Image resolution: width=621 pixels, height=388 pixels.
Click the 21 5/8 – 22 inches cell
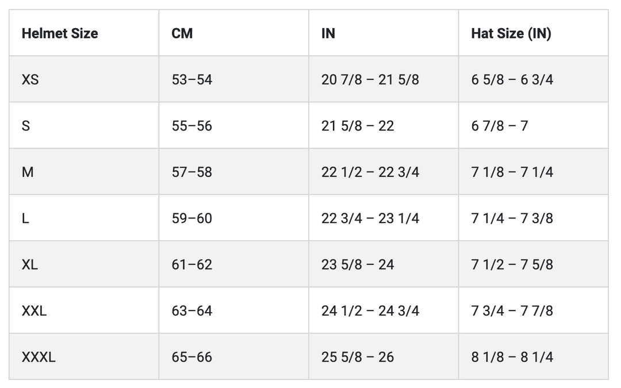(358, 126)
